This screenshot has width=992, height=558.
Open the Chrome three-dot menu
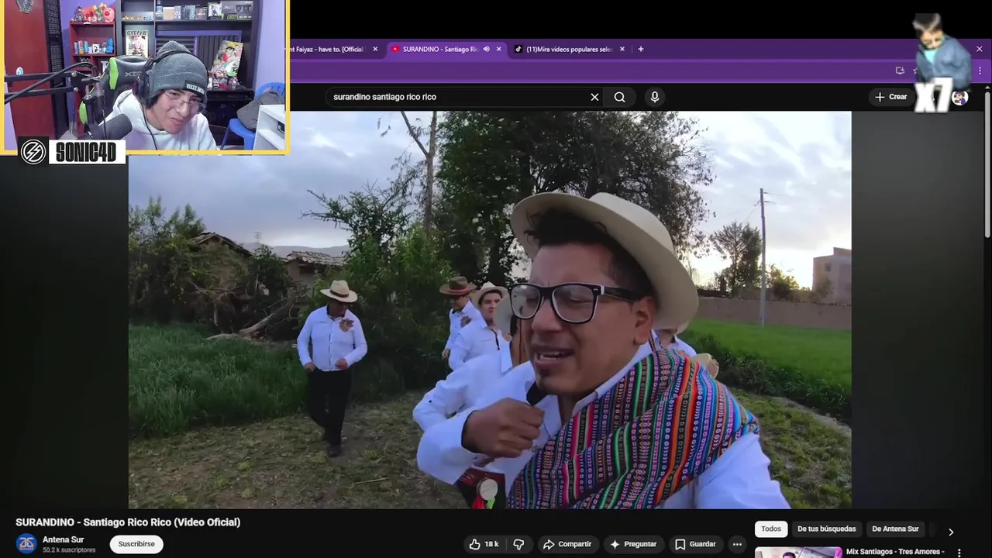tap(980, 71)
